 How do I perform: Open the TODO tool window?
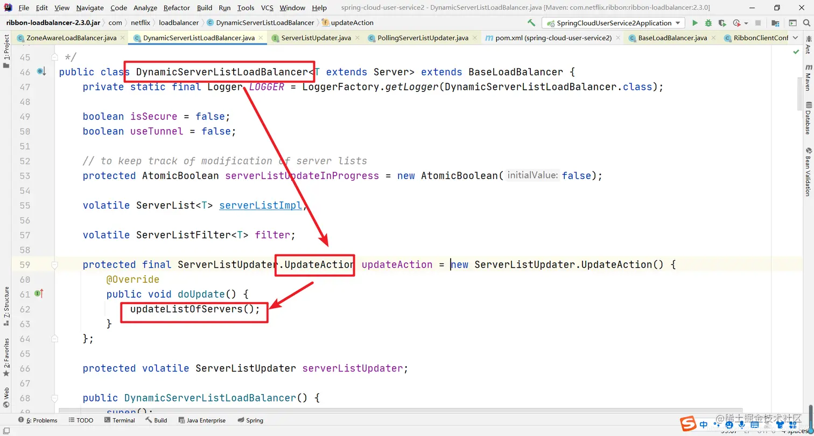80,420
